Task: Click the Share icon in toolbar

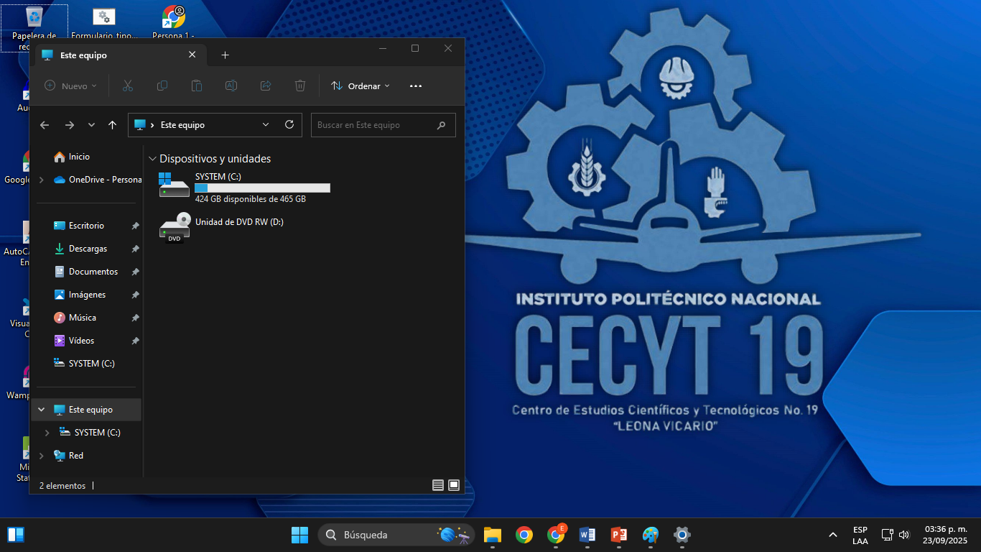Action: tap(266, 86)
